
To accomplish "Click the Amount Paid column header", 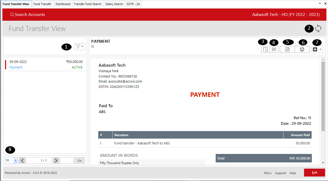I will 298,135.
